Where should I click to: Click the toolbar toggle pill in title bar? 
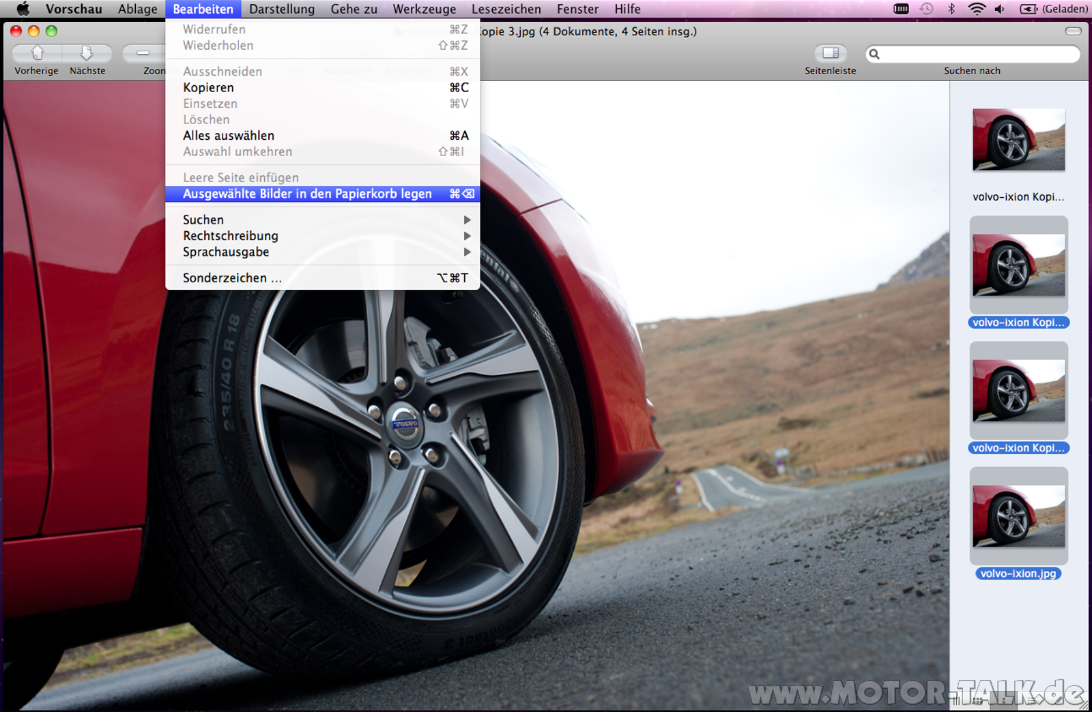click(1073, 31)
